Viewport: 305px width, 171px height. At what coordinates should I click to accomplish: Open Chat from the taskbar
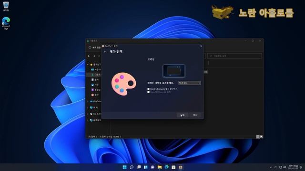[152, 167]
